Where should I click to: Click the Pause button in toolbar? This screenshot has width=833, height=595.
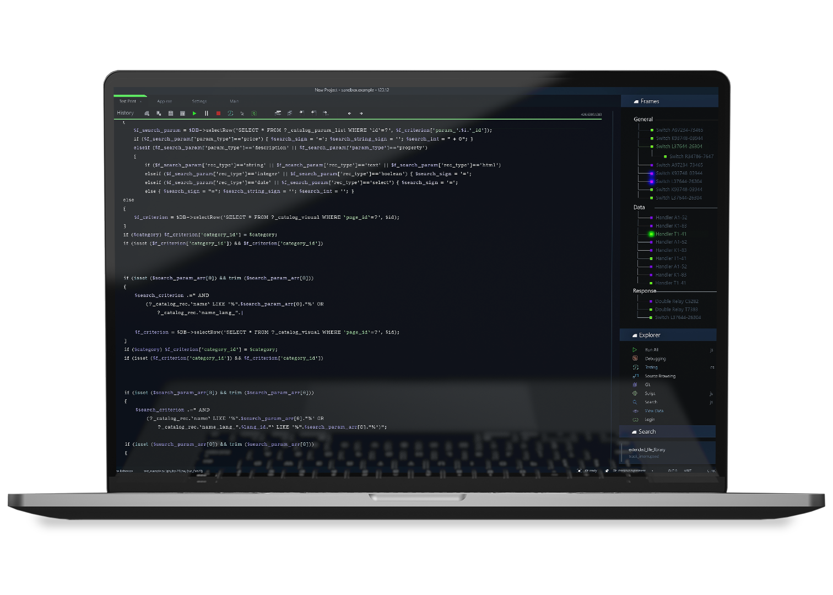pyautogui.click(x=207, y=113)
